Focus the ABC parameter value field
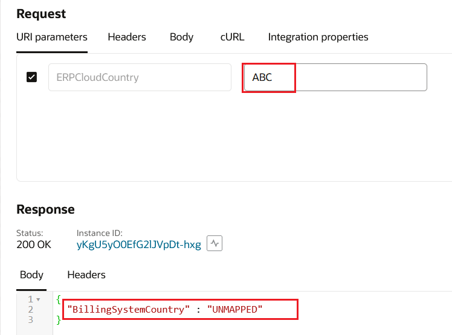 (335, 77)
